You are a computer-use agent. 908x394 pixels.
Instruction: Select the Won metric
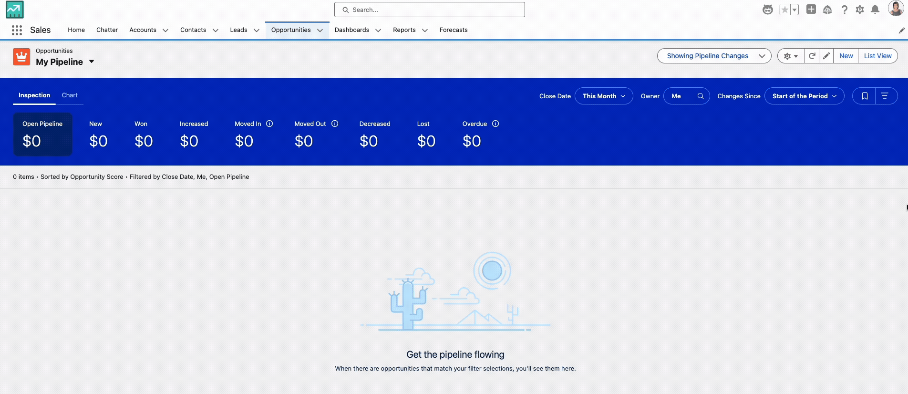[143, 134]
